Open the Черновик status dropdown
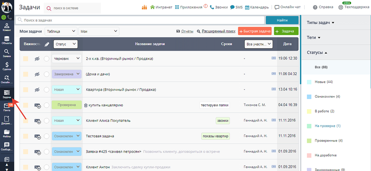This screenshot has height=171, width=371. (x=67, y=59)
